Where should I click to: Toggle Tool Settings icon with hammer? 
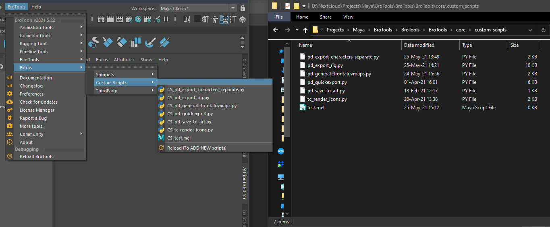[233, 19]
